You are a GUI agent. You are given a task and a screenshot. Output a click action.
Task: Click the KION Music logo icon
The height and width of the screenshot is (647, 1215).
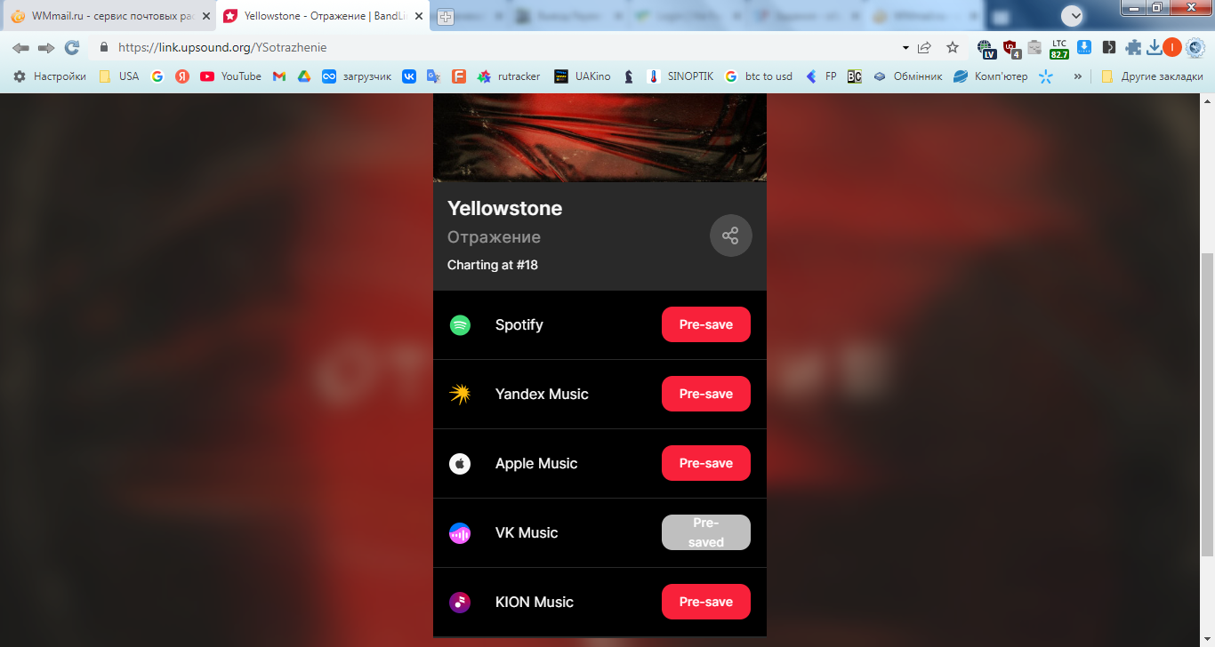[x=460, y=603]
